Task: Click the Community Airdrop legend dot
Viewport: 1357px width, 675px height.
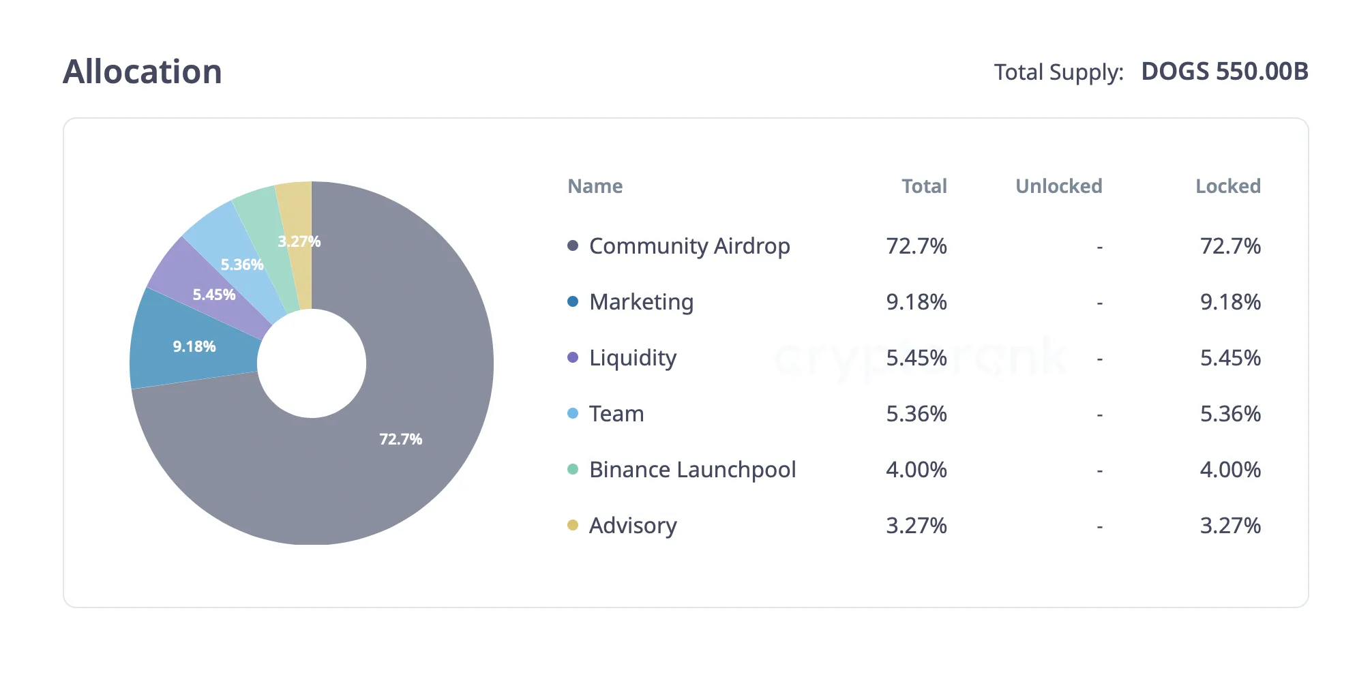Action: (x=573, y=245)
